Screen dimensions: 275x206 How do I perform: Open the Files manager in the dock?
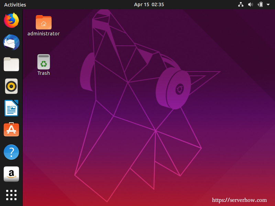(11, 64)
